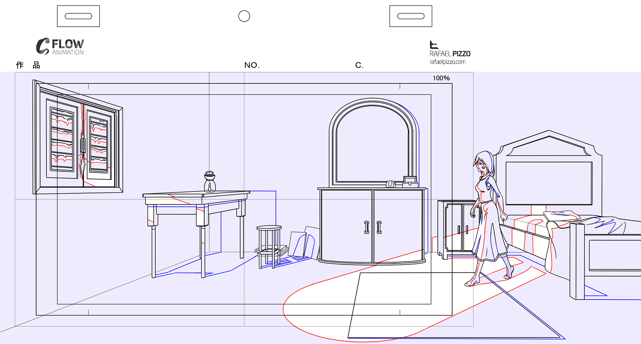
Task: Click the Rafael Pizzo logo mark
Action: [434, 45]
